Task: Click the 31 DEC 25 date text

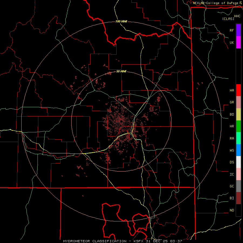Action: tap(156, 241)
